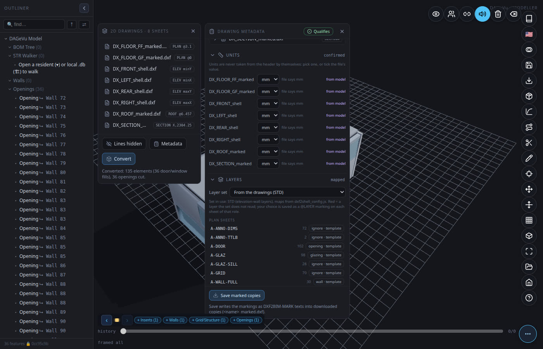The width and height of the screenshot is (543, 349).
Task: Toggle the Lines hidden button
Action: click(x=124, y=144)
